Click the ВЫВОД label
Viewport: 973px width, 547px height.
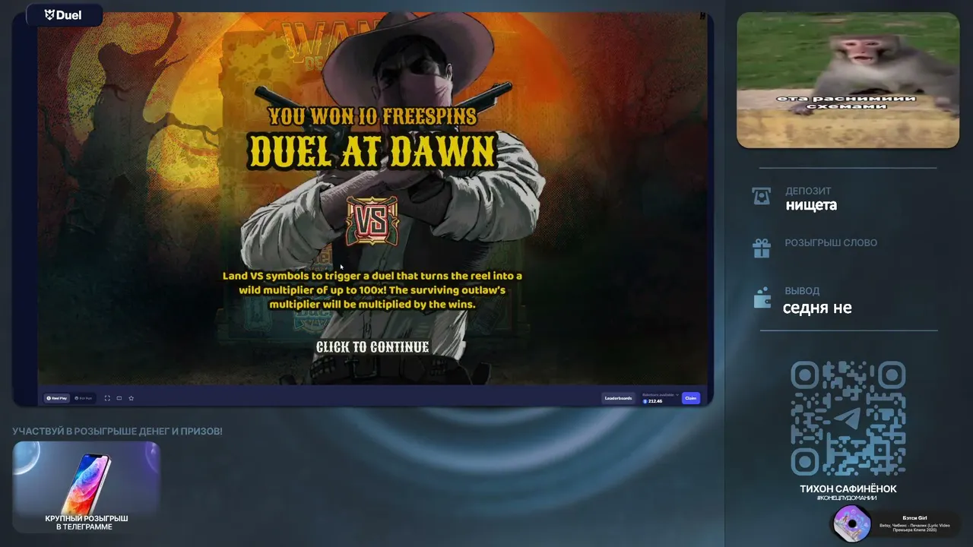click(x=802, y=291)
